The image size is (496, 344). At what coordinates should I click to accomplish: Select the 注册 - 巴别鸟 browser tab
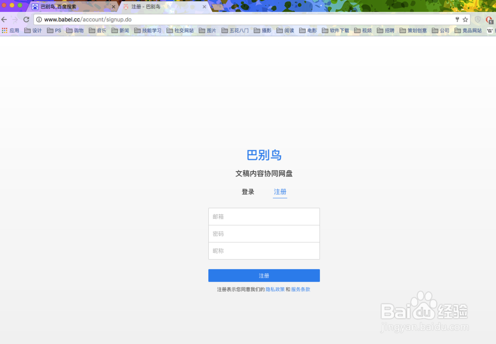click(165, 6)
